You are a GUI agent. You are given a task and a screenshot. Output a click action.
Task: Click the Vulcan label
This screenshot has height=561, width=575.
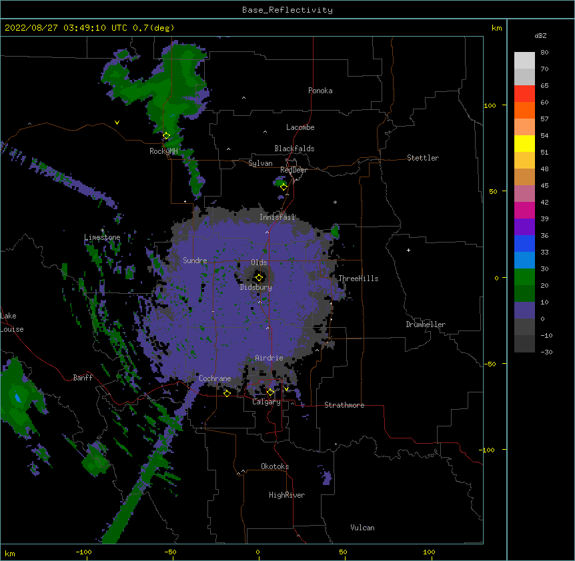pyautogui.click(x=362, y=528)
